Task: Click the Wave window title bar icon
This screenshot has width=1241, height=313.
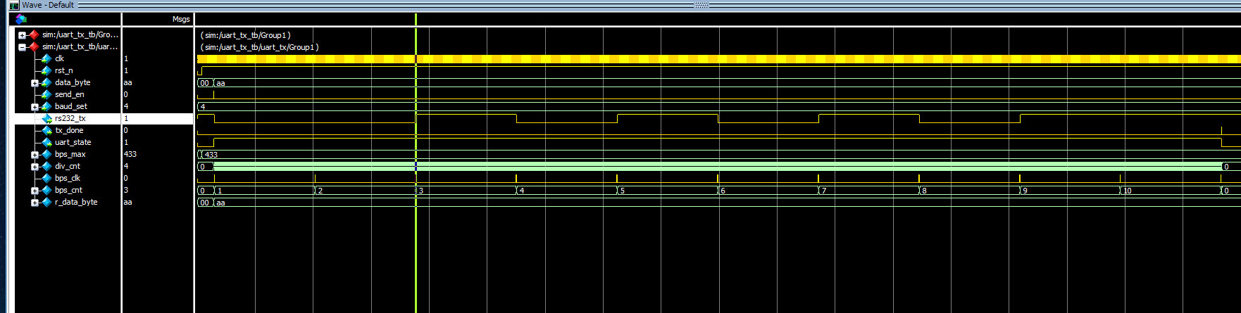Action: [13, 5]
